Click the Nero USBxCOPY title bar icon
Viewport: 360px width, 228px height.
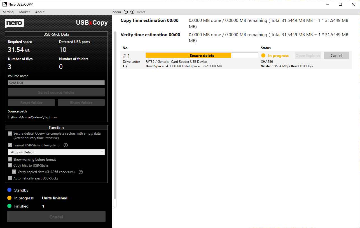click(x=4, y=4)
